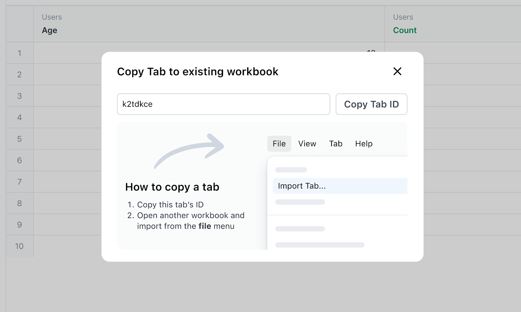Select the green Count label
Screen dimensions: 521x312
[x=404, y=30]
